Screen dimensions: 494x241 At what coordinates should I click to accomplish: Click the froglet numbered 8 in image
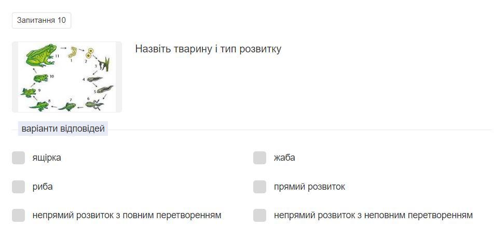point(39,105)
